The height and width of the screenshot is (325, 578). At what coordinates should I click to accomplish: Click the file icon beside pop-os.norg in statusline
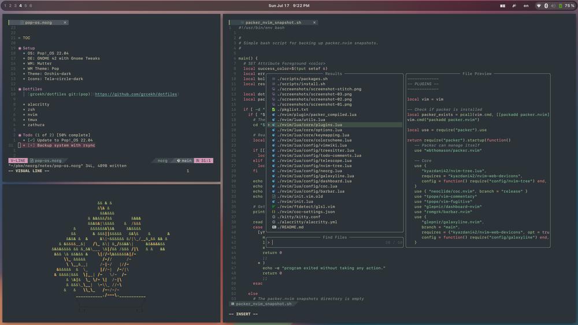point(32,161)
